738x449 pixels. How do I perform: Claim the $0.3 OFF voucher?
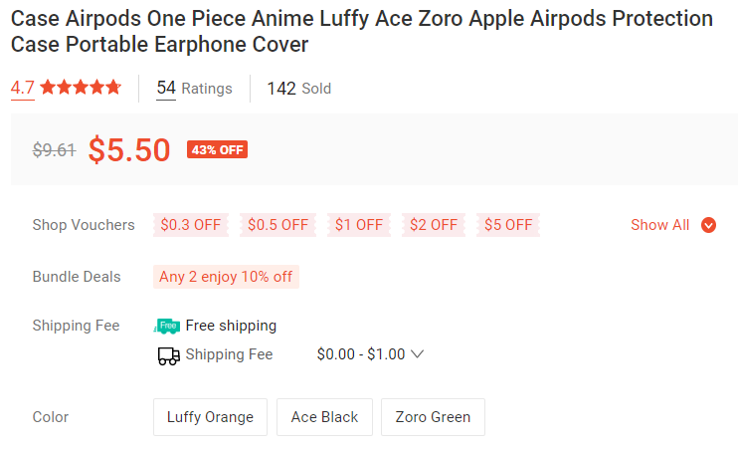[191, 225]
